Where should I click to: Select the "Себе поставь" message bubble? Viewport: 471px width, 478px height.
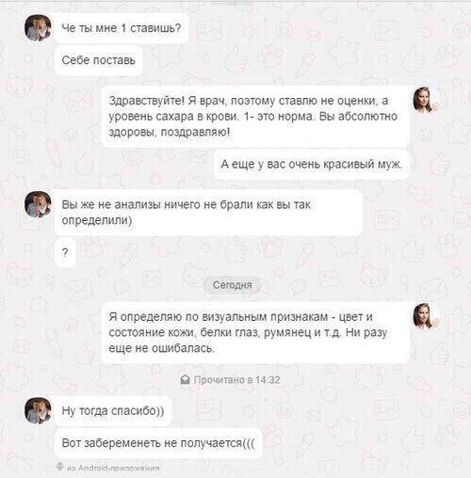[99, 60]
